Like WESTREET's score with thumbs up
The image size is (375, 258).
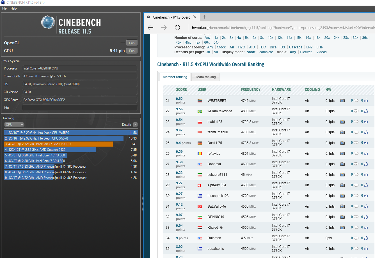(x=366, y=100)
